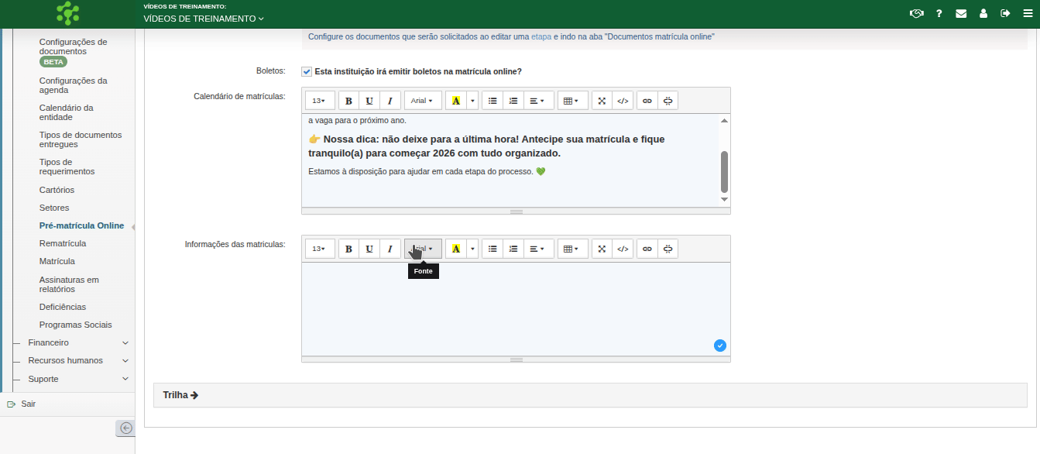The image size is (1040, 454).
Task: Toggle bold in Calendário de matrículas editor
Action: 348,101
